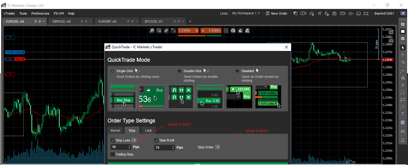Open the m5 timeframe selector
The height and width of the screenshot is (165, 408).
(x=173, y=30)
